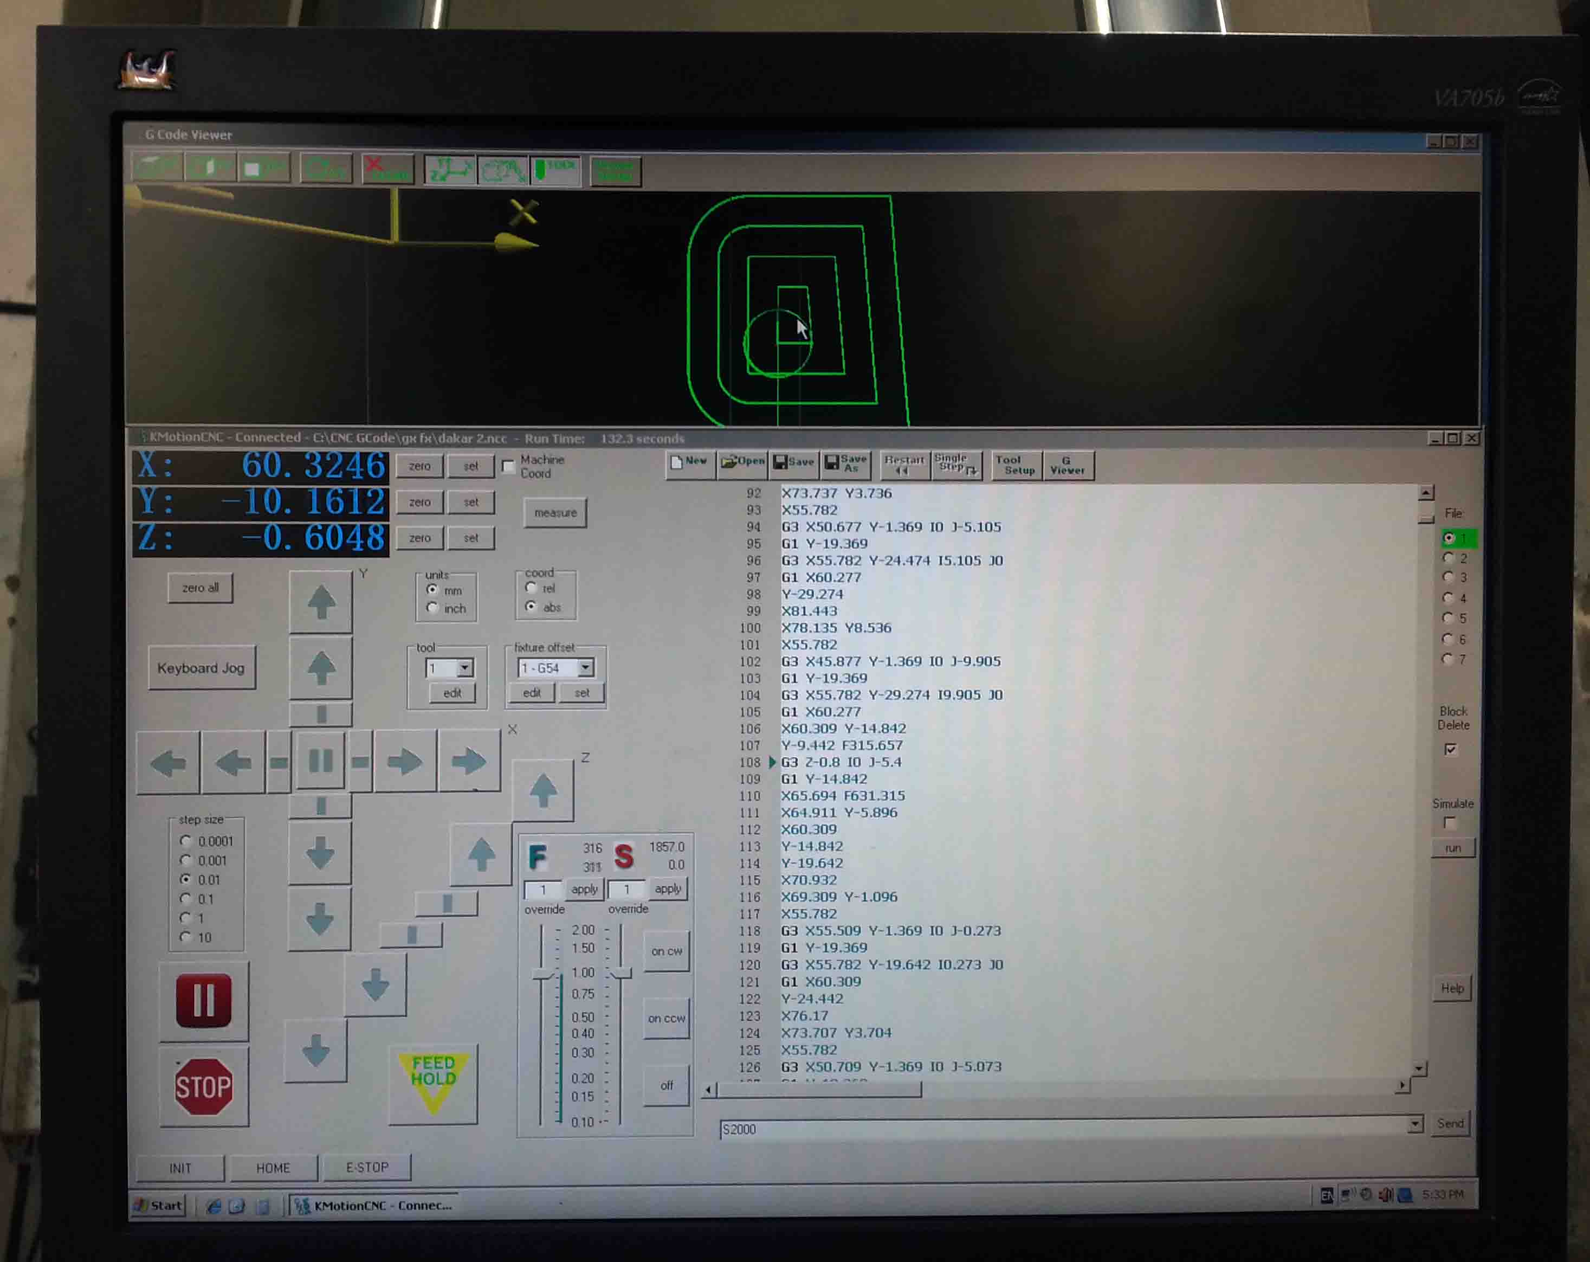1590x1262 pixels.
Task: Enable the Machine Coord checkbox
Action: click(x=508, y=467)
